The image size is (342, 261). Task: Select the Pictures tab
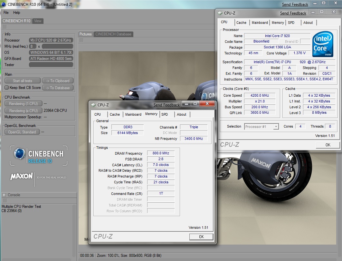[86, 34]
